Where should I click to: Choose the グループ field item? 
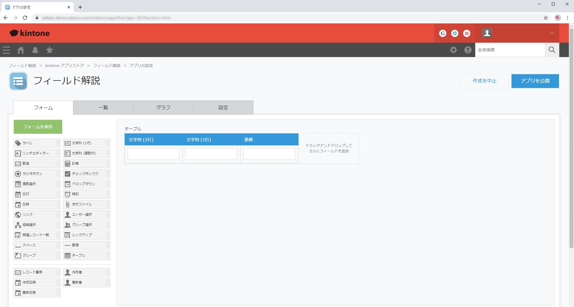point(37,256)
